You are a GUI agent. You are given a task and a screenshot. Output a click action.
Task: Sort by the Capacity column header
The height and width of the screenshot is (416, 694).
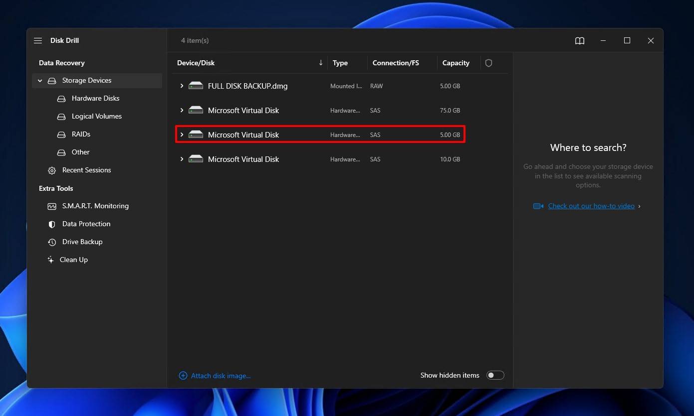(x=456, y=63)
